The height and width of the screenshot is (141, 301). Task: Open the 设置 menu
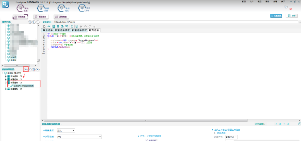click(259, 2)
